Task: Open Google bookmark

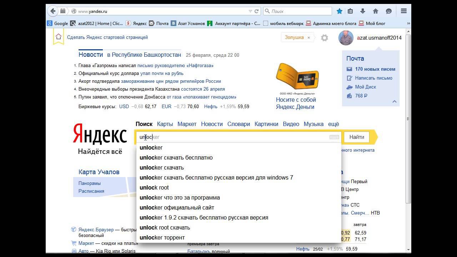Action: 57,23
